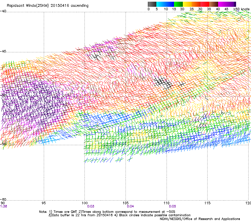
Task: Click the isolated blue wind barbs below -55
Action: click(x=108, y=160)
